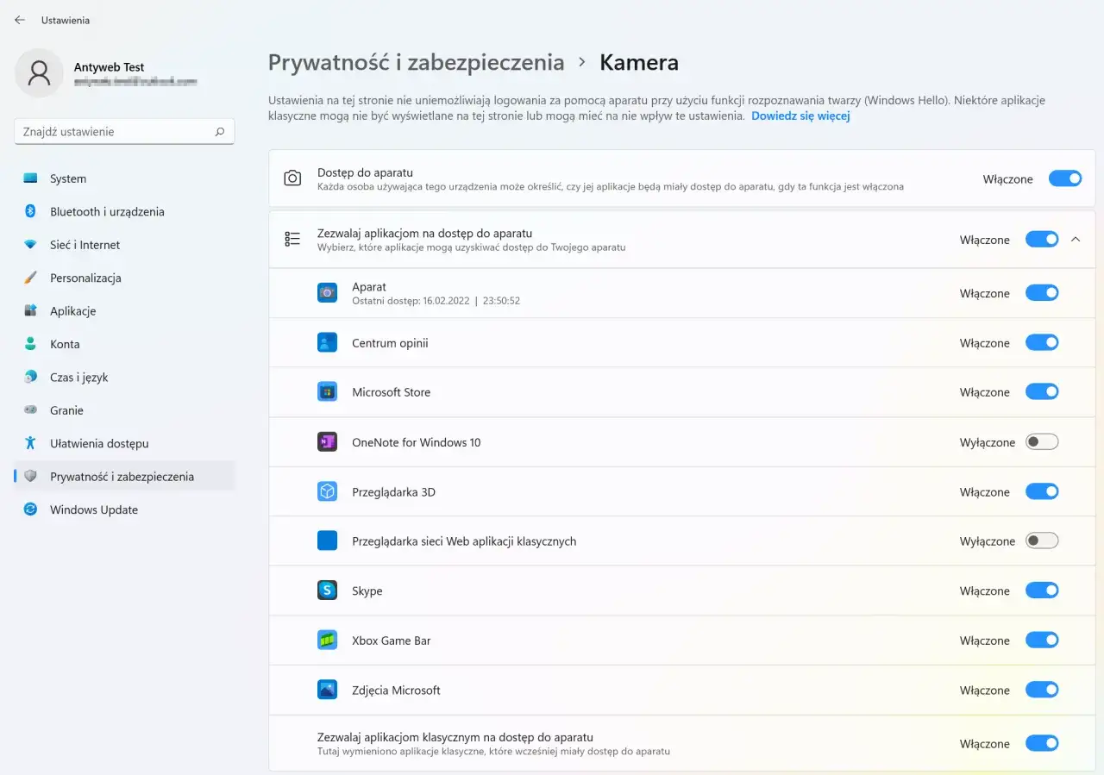Toggle the Przeglądarka 3D camera switch
The image size is (1104, 775).
1042,491
